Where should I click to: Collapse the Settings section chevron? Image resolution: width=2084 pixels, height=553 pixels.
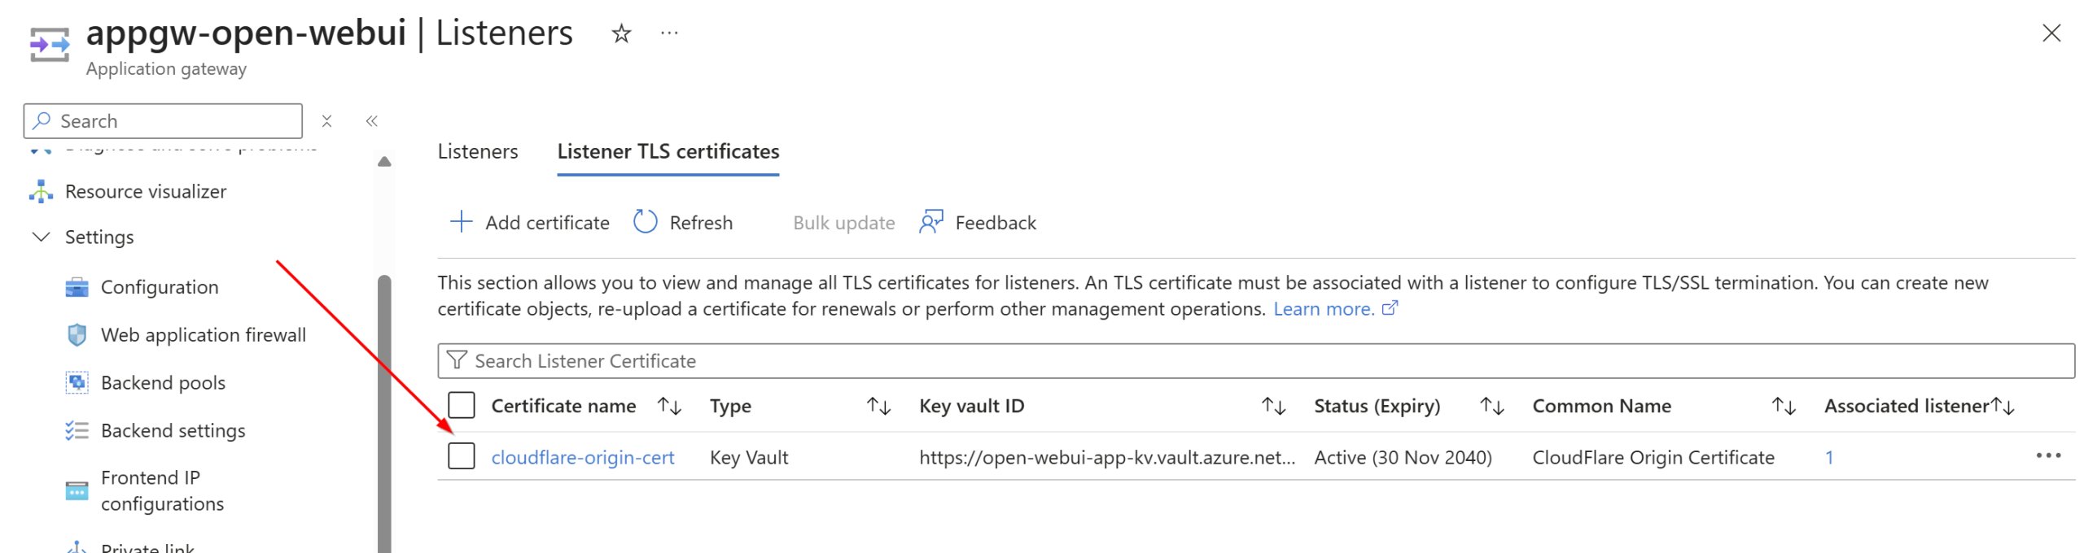pos(40,237)
